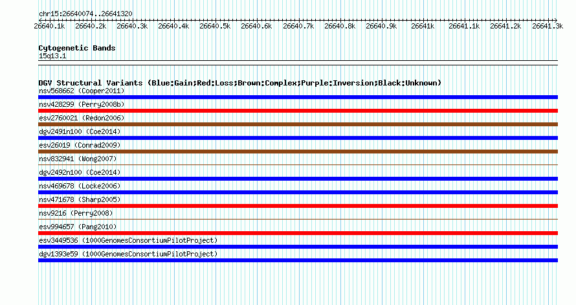Select the nsv471678 (Sharp2005) red bar
The image size is (576, 305).
pos(298,206)
